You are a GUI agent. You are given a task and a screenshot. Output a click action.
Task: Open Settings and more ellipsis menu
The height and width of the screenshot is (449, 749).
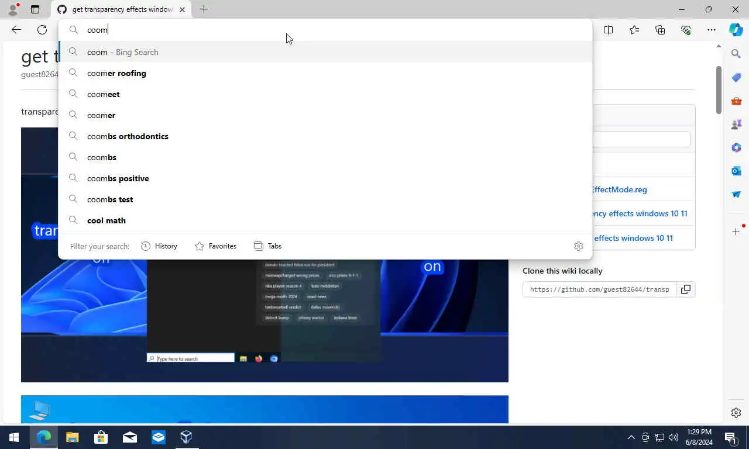click(x=712, y=30)
